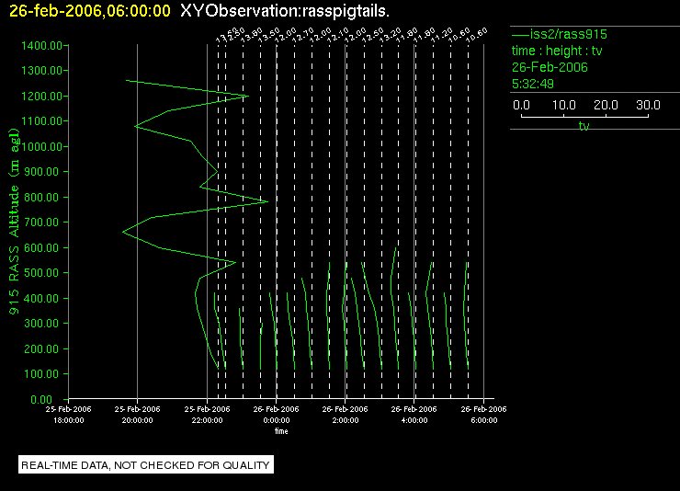Click the 0:00:00 time axis label
This screenshot has height=491, width=680.
pyautogui.click(x=277, y=420)
